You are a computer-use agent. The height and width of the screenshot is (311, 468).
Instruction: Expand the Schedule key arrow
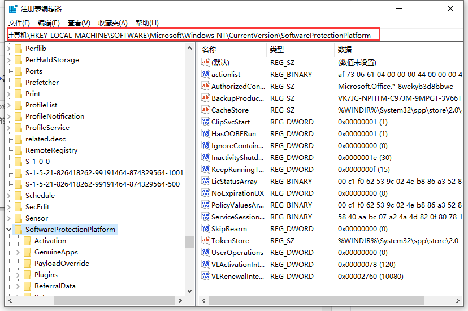click(8, 196)
